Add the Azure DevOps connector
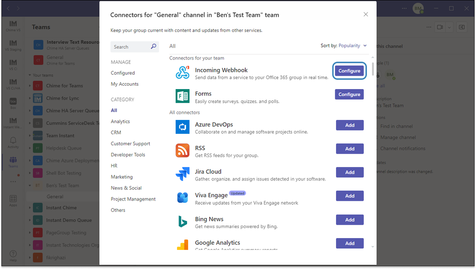This screenshot has width=476, height=269. pos(350,125)
